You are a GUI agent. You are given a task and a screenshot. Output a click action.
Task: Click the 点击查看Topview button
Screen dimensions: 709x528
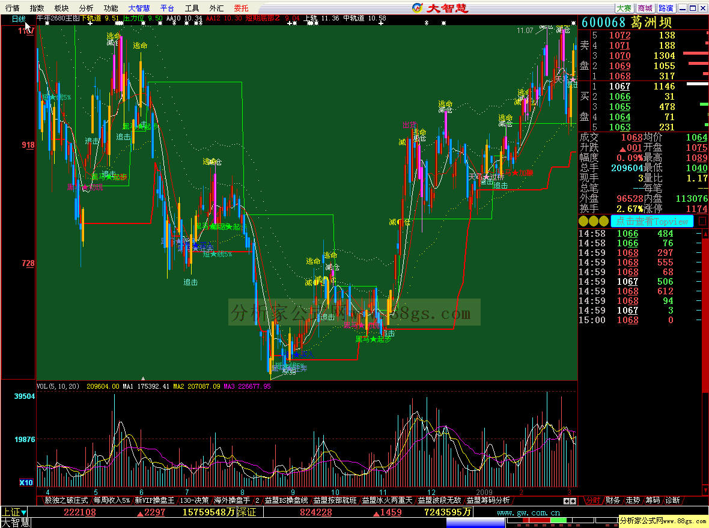point(651,221)
